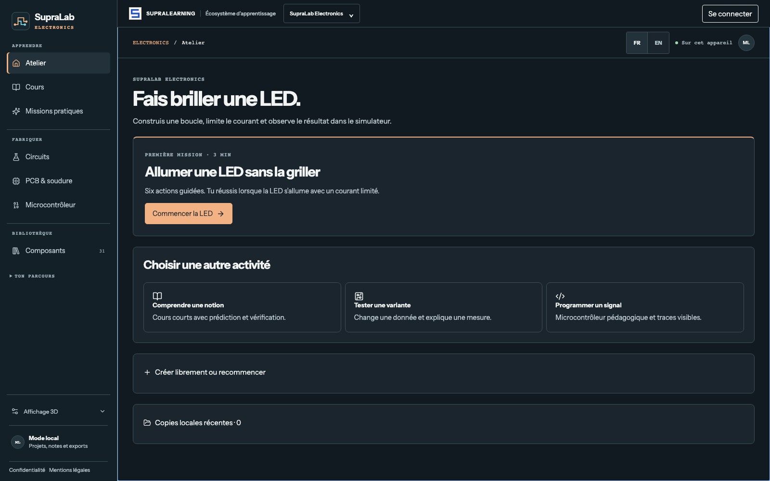Click the Se connecter button
Screen dimensions: 770x481
[730, 13]
